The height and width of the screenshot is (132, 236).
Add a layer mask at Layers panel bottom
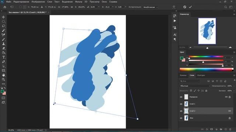[x=212, y=129]
